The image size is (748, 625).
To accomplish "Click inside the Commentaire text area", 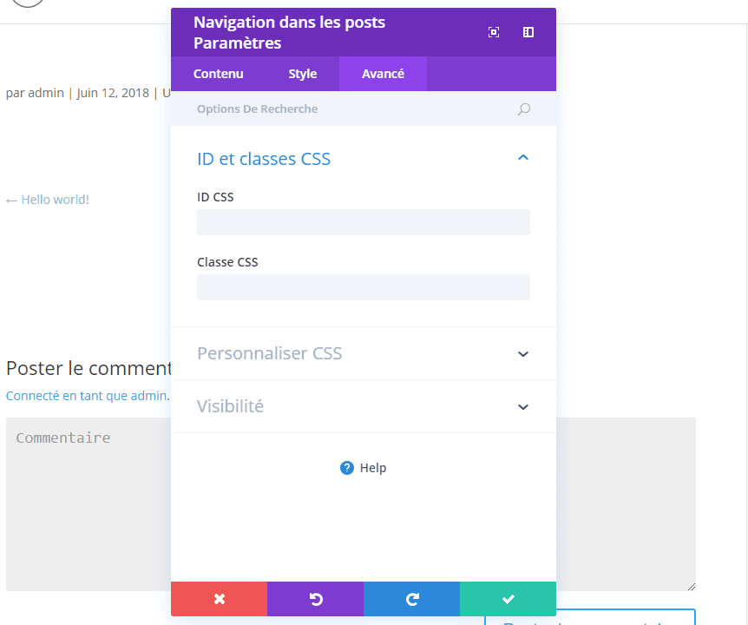I will click(87, 503).
